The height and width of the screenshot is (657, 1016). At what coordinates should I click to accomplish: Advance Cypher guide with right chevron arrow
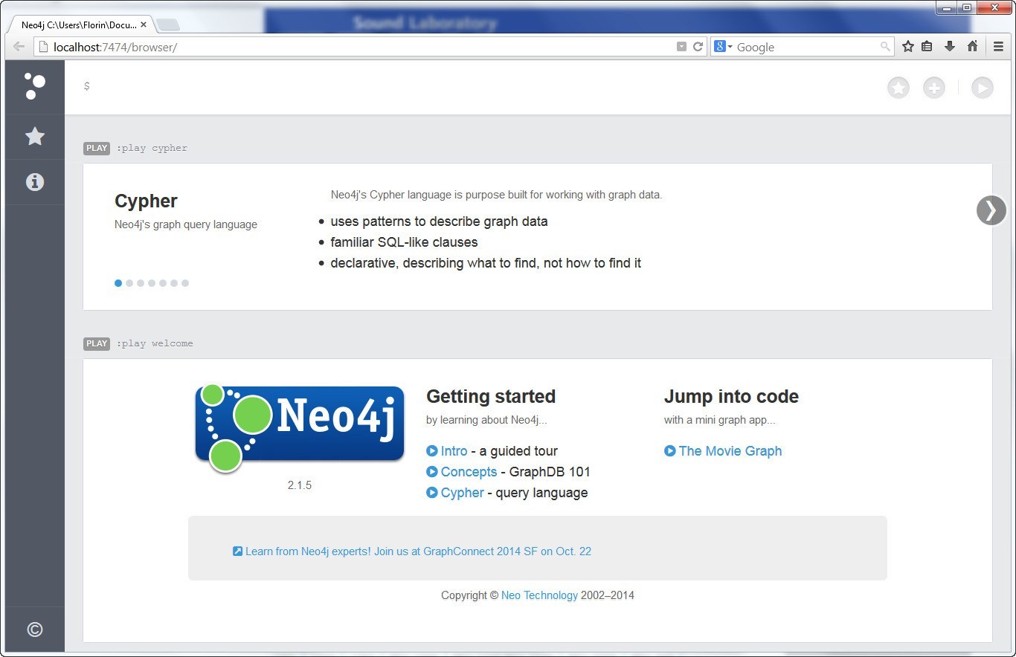click(991, 210)
